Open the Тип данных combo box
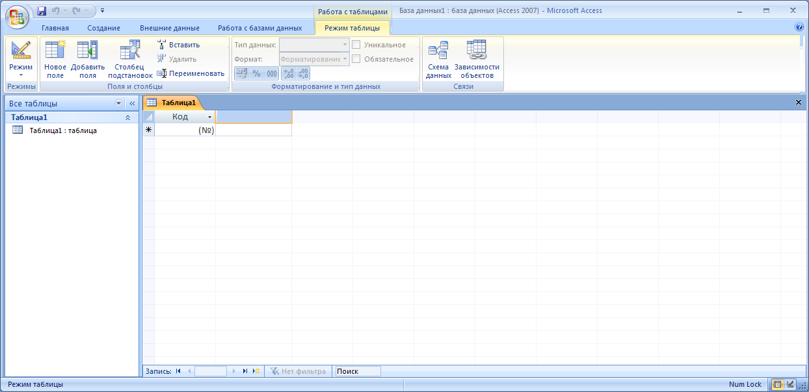Image resolution: width=809 pixels, height=392 pixels. pyautogui.click(x=315, y=45)
